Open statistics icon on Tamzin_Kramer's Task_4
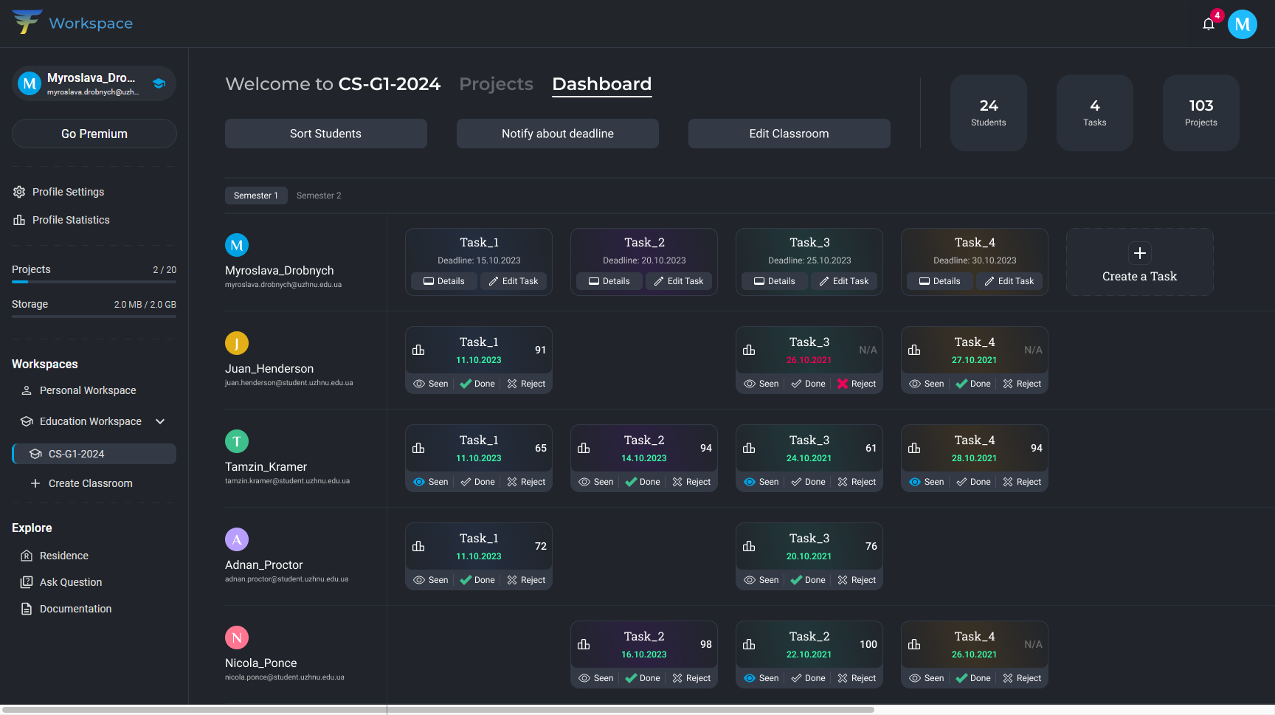Screen dimensions: 1275x715 point(914,448)
